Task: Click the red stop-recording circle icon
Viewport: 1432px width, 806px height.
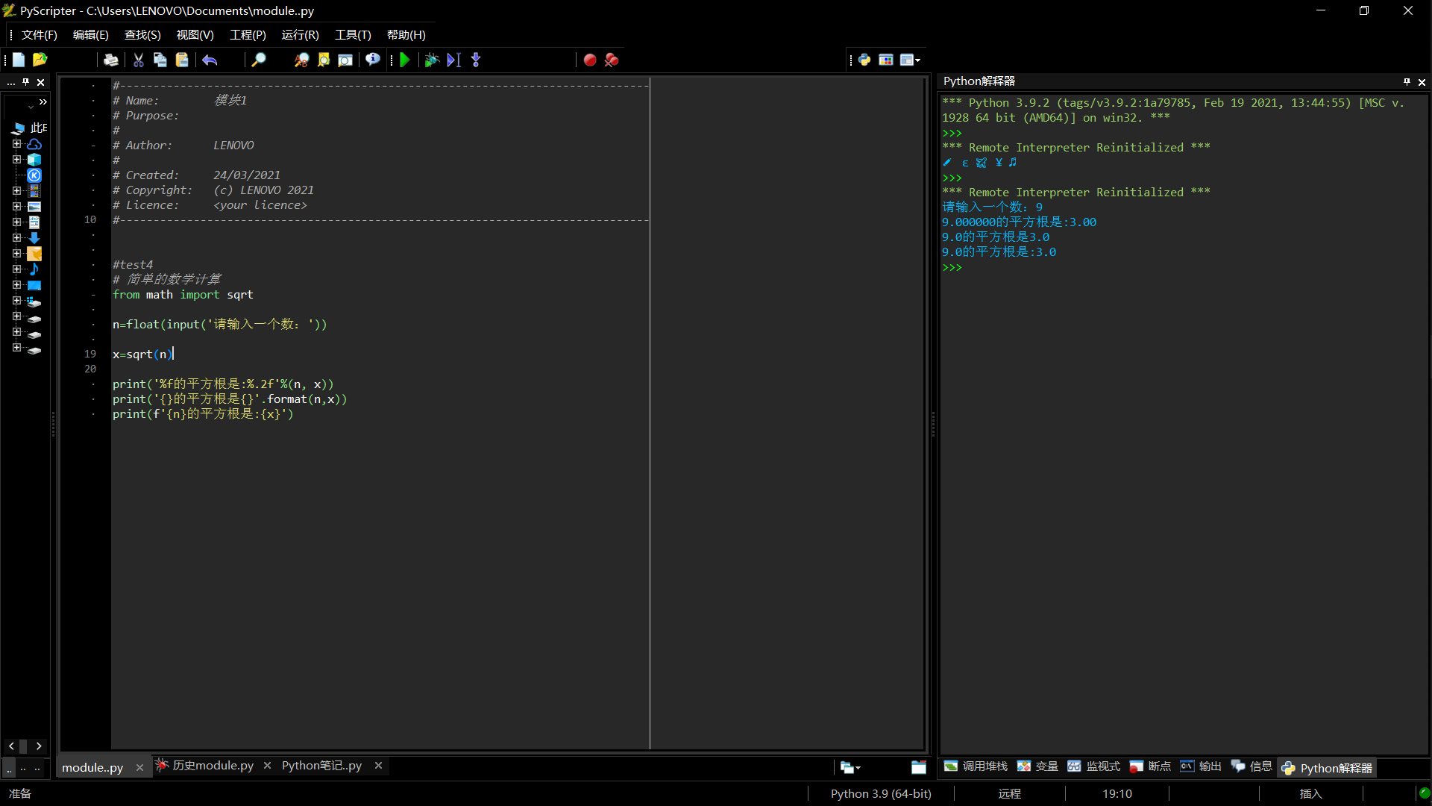Action: click(590, 60)
